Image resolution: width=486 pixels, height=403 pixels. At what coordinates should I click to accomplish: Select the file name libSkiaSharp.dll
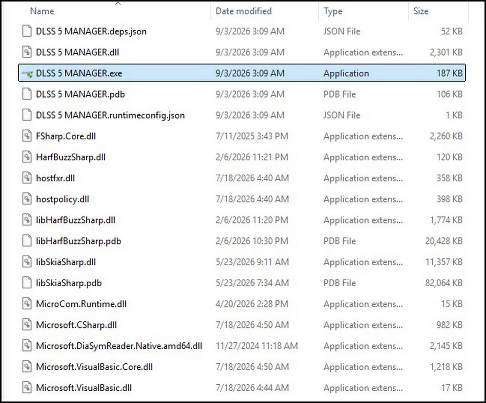click(x=66, y=262)
